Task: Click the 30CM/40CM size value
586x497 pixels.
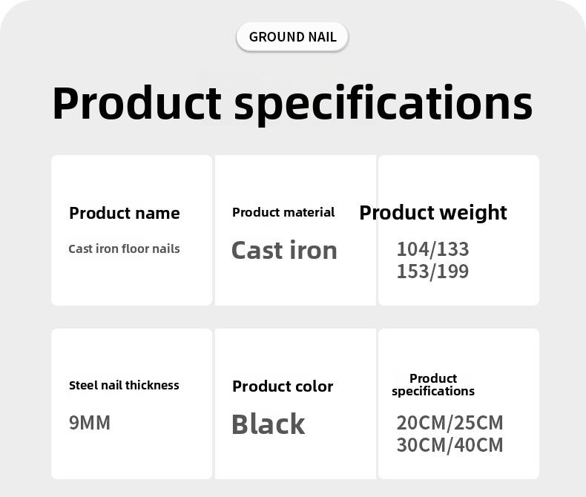Action: 450,445
